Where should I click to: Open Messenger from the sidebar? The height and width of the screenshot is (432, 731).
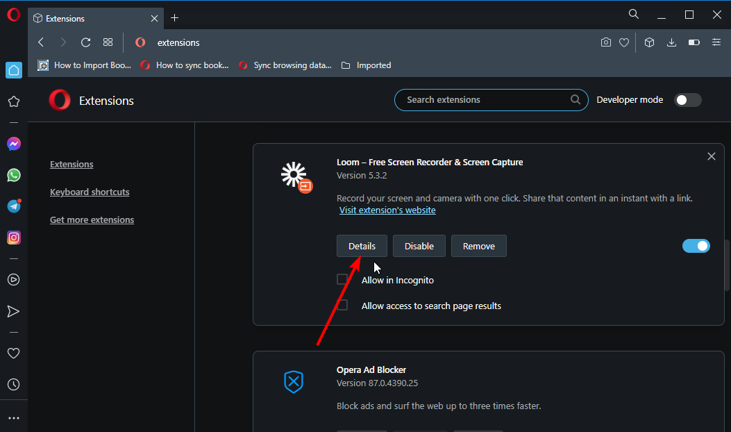(13, 144)
